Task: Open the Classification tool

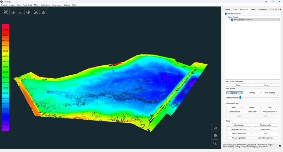Action: 239,125
